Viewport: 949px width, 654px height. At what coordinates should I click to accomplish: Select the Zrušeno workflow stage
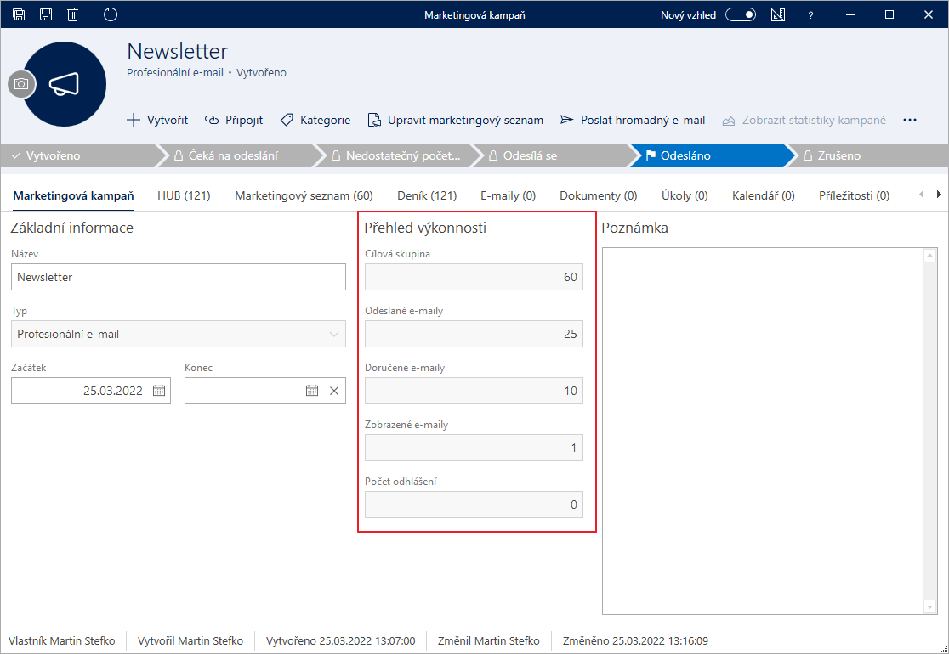[870, 155]
